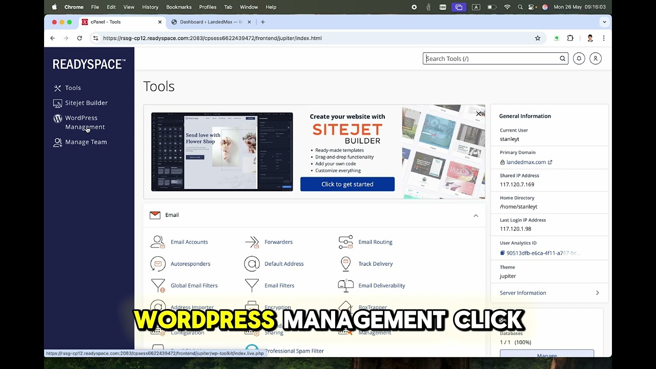Close the Sitejet Builder banner
The width and height of the screenshot is (656, 369).
[x=479, y=114]
